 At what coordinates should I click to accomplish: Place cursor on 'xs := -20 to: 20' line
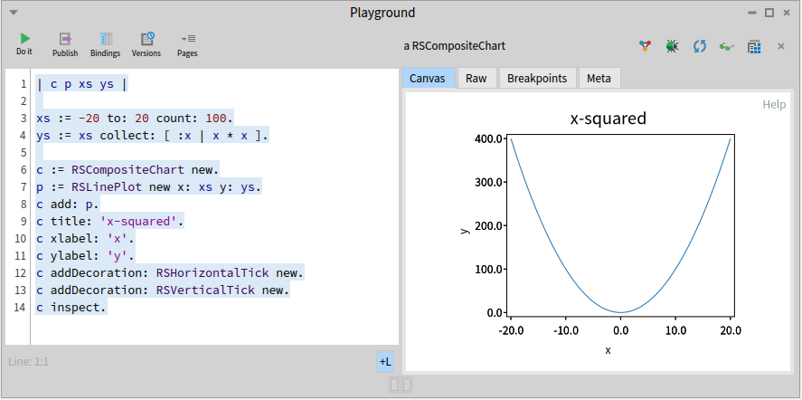[x=135, y=119]
